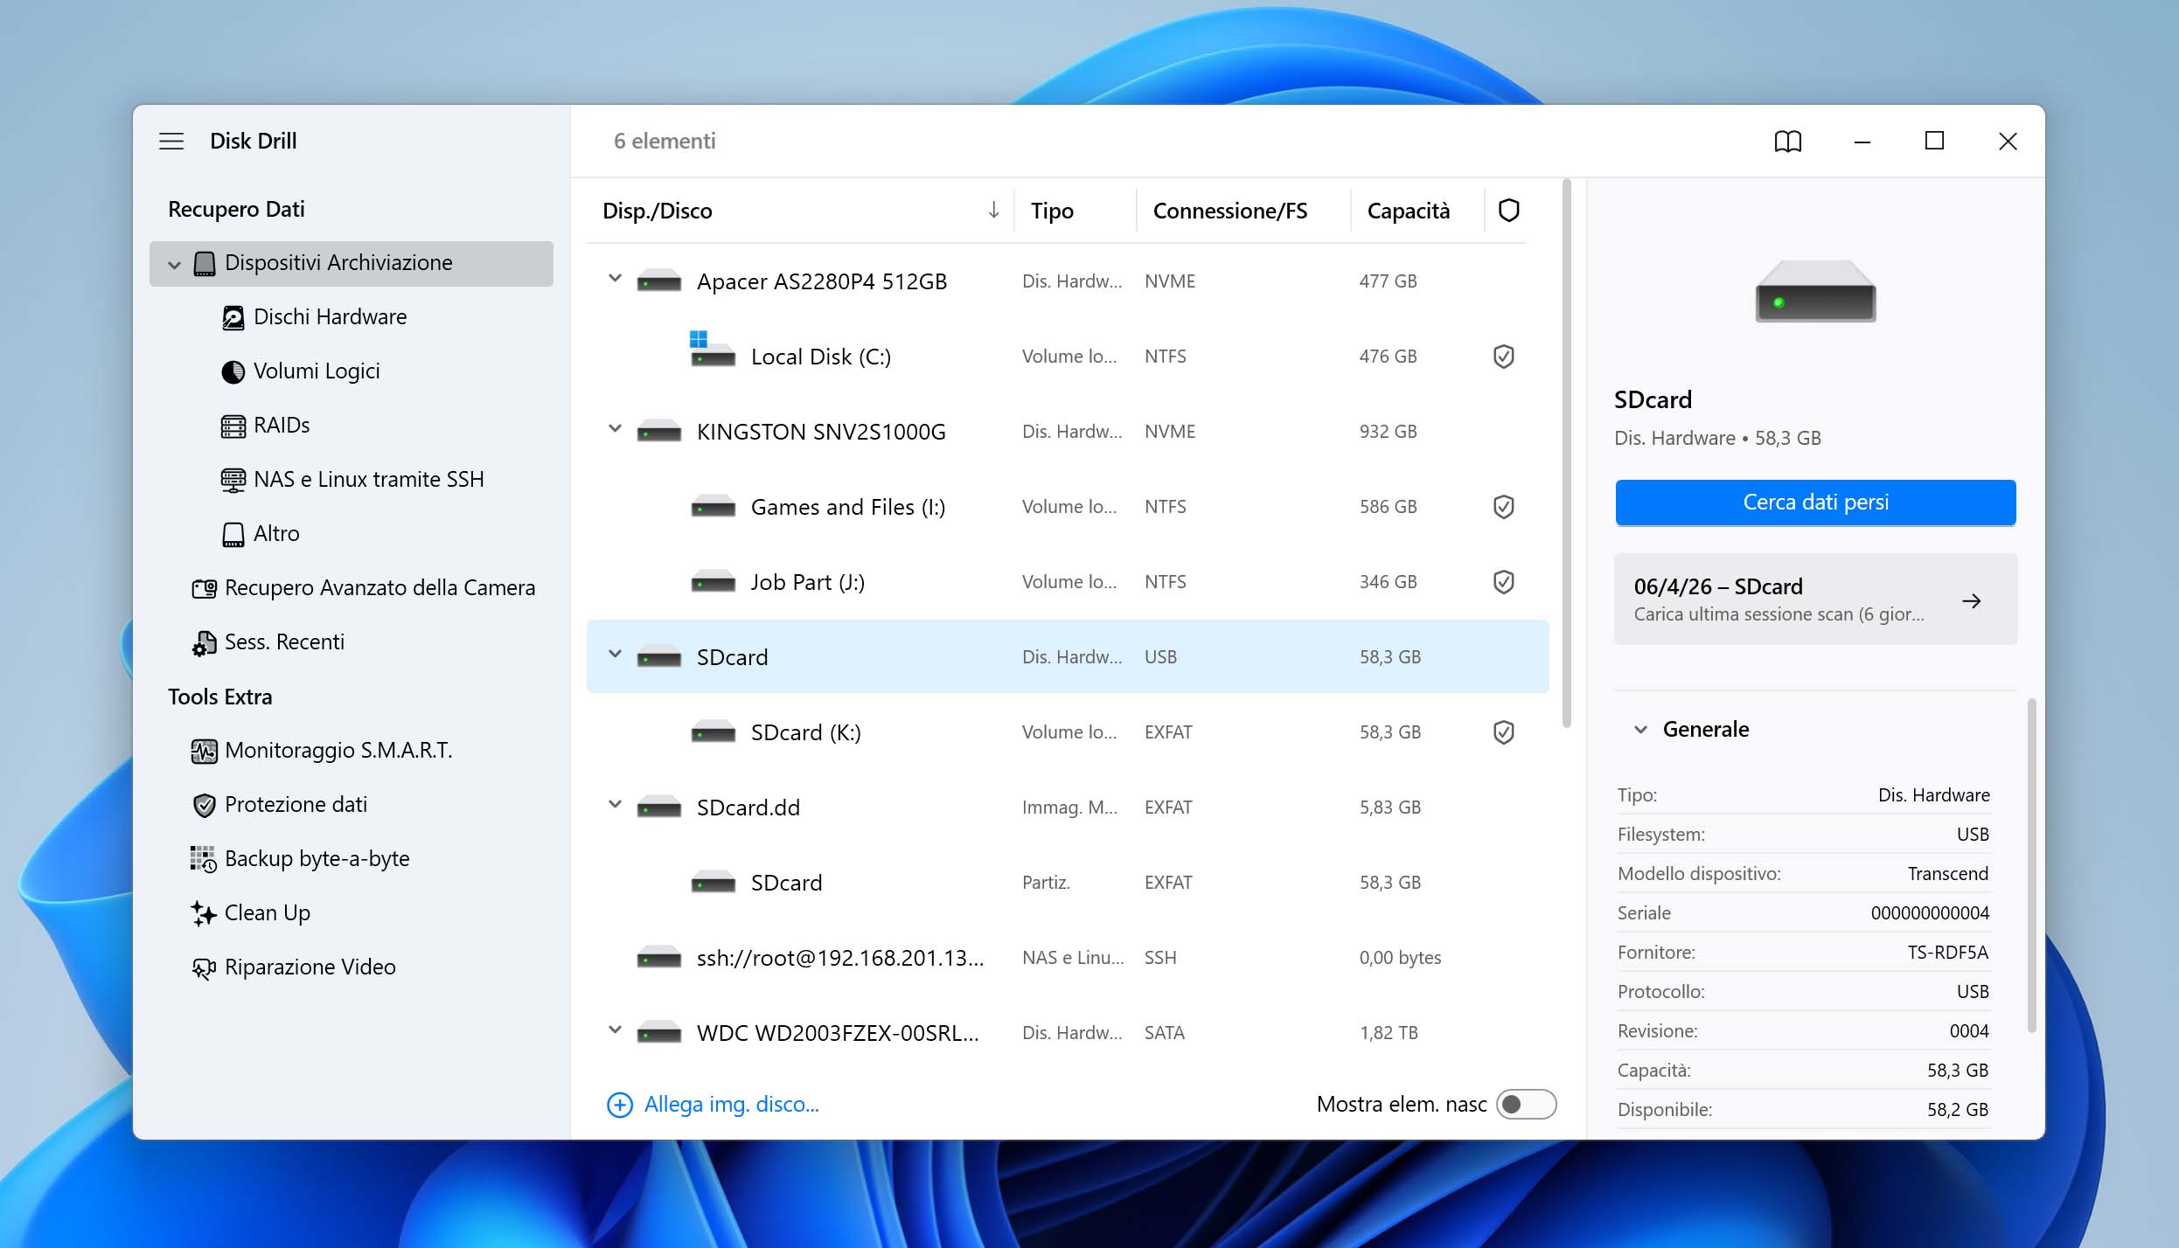Screen dimensions: 2179x1248
Task: Open the hamburger menu
Action: 171,141
